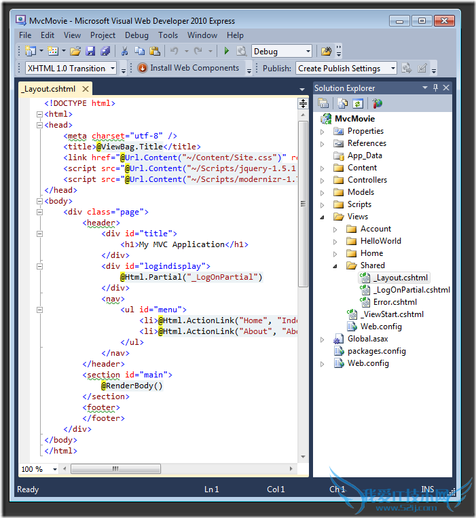
Task: Collapse the head element outlining box
Action: tap(39, 126)
